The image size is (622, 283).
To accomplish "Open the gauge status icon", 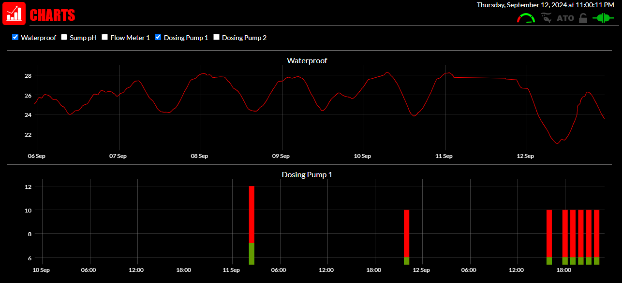I will [x=526, y=18].
